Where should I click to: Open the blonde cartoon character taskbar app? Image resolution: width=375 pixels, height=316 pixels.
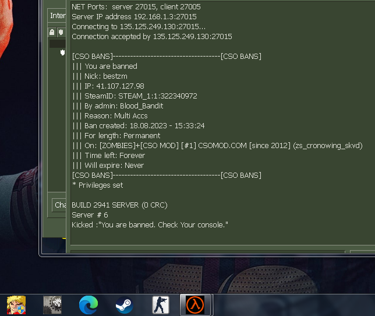click(x=16, y=305)
